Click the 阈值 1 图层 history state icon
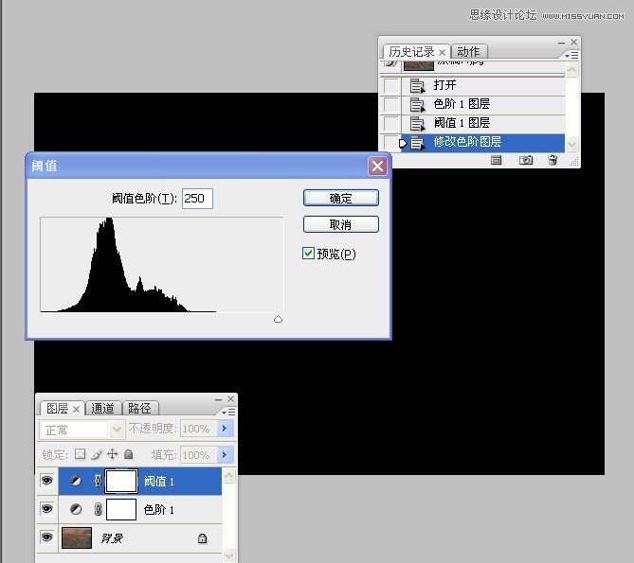 tap(417, 123)
